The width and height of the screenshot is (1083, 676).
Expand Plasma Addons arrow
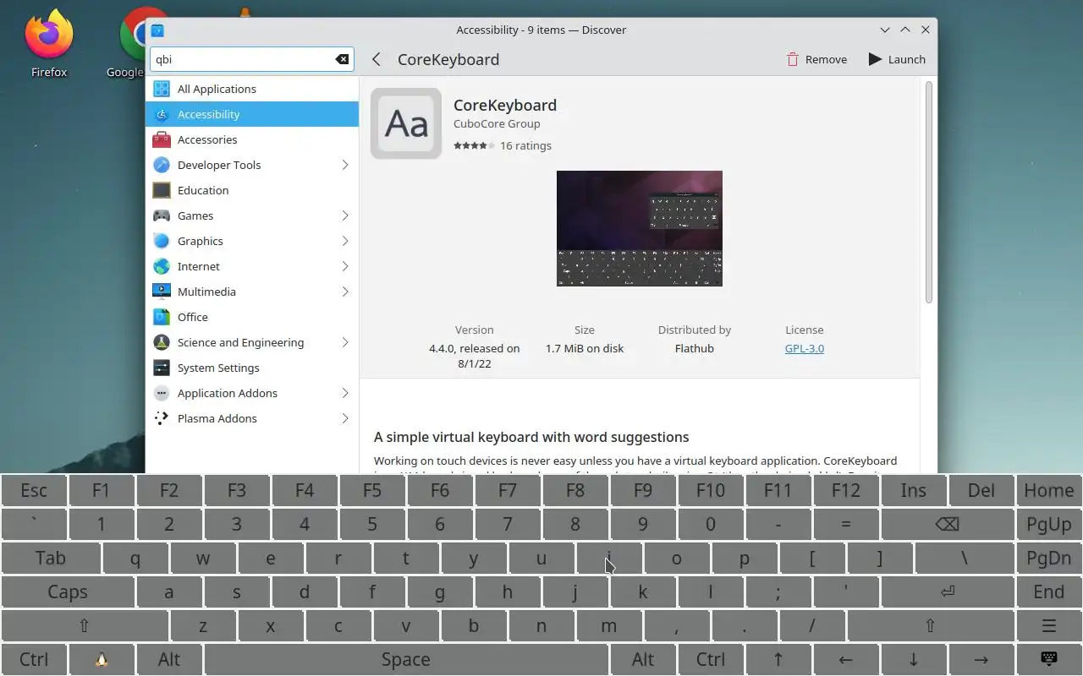[345, 418]
